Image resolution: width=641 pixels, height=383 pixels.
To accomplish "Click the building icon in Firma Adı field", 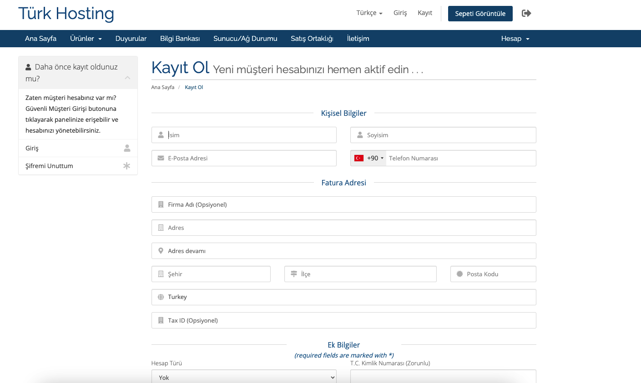I will [x=161, y=204].
